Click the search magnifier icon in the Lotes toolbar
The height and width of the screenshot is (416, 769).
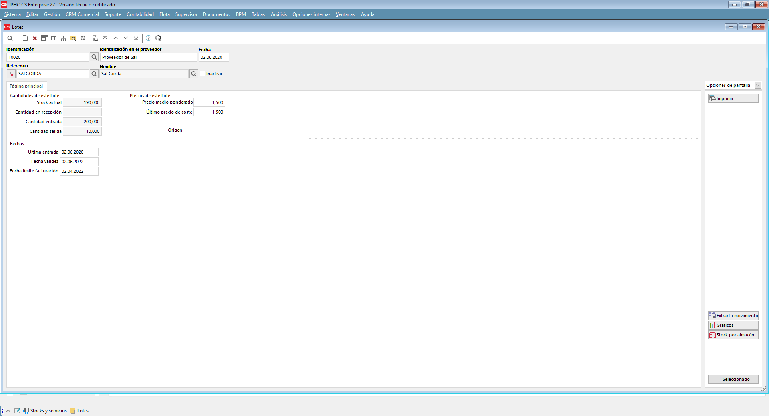[10, 38]
